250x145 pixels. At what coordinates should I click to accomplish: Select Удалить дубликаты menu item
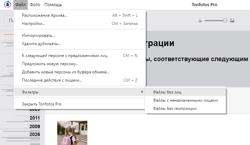click(x=41, y=44)
